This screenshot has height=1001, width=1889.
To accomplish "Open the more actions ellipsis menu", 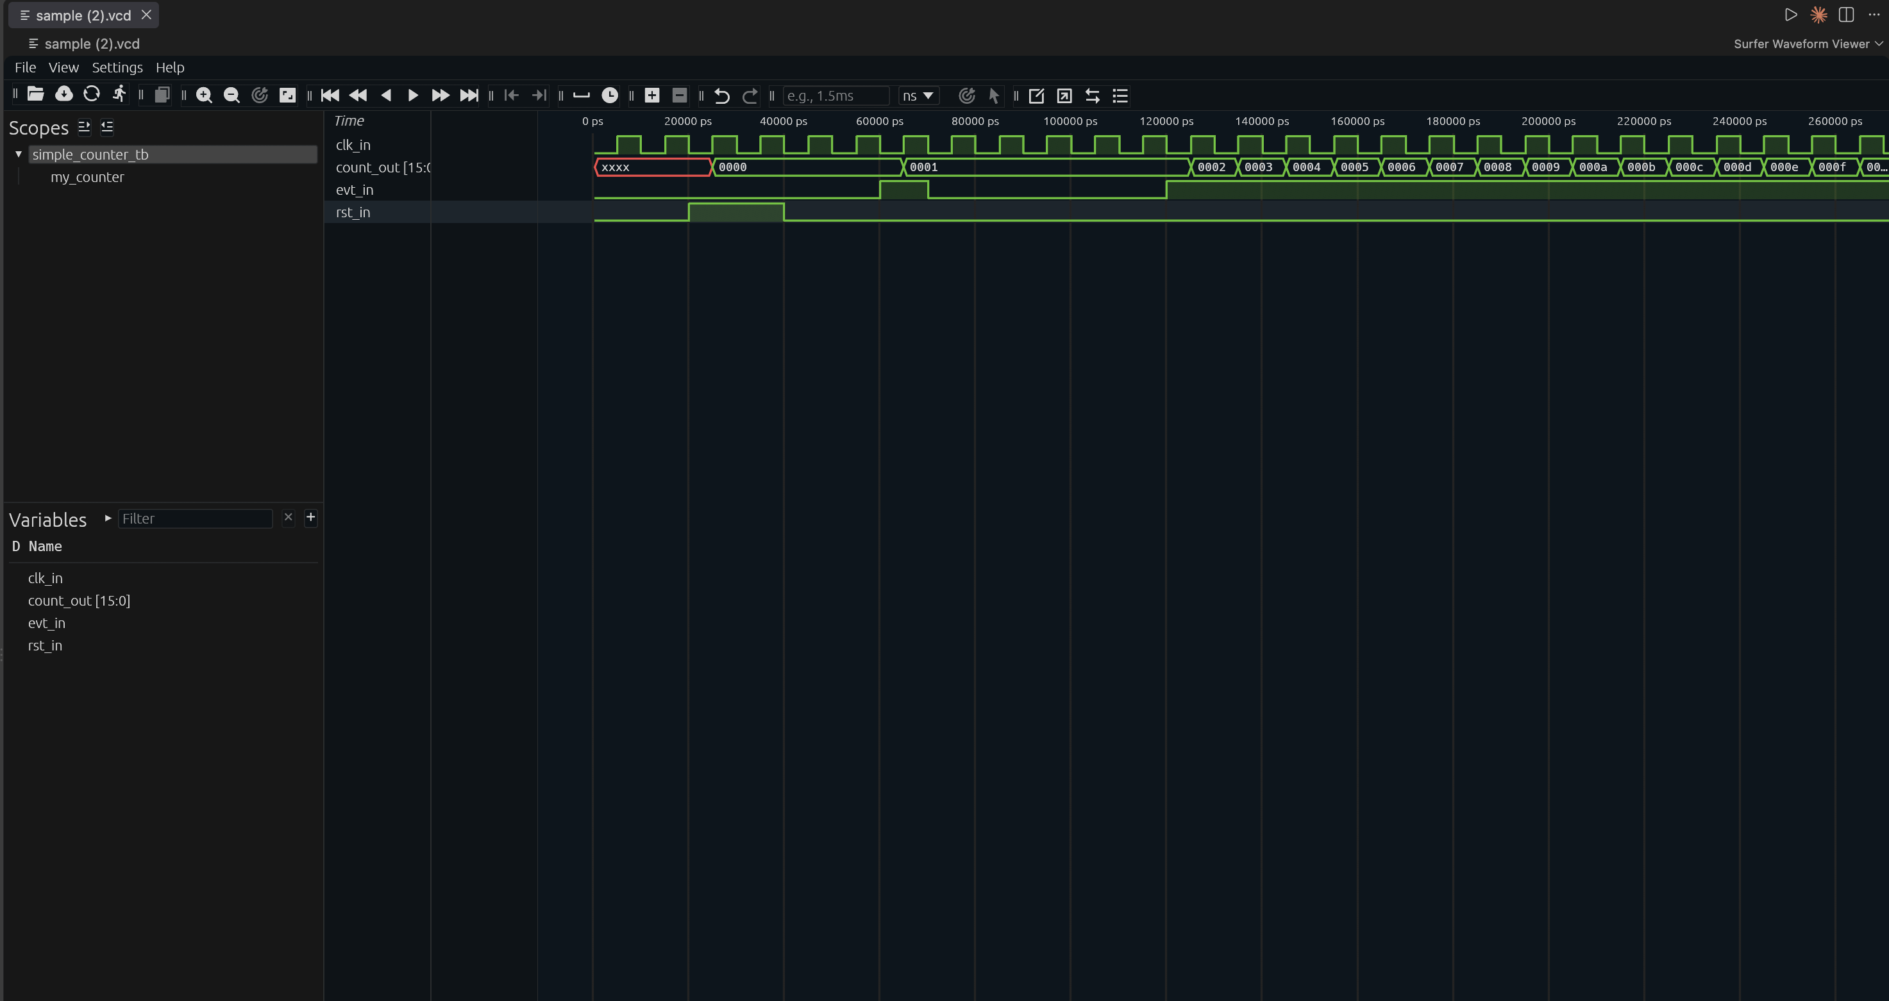I will (x=1874, y=15).
